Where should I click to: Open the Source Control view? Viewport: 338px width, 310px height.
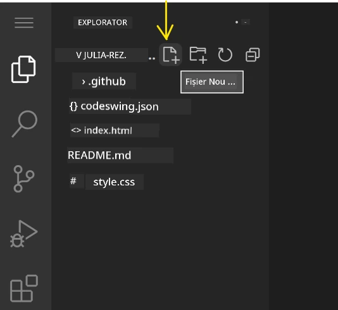pyautogui.click(x=23, y=178)
